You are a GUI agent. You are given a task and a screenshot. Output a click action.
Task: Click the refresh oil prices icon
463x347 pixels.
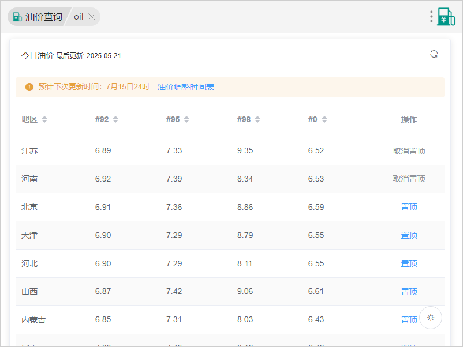(x=434, y=54)
